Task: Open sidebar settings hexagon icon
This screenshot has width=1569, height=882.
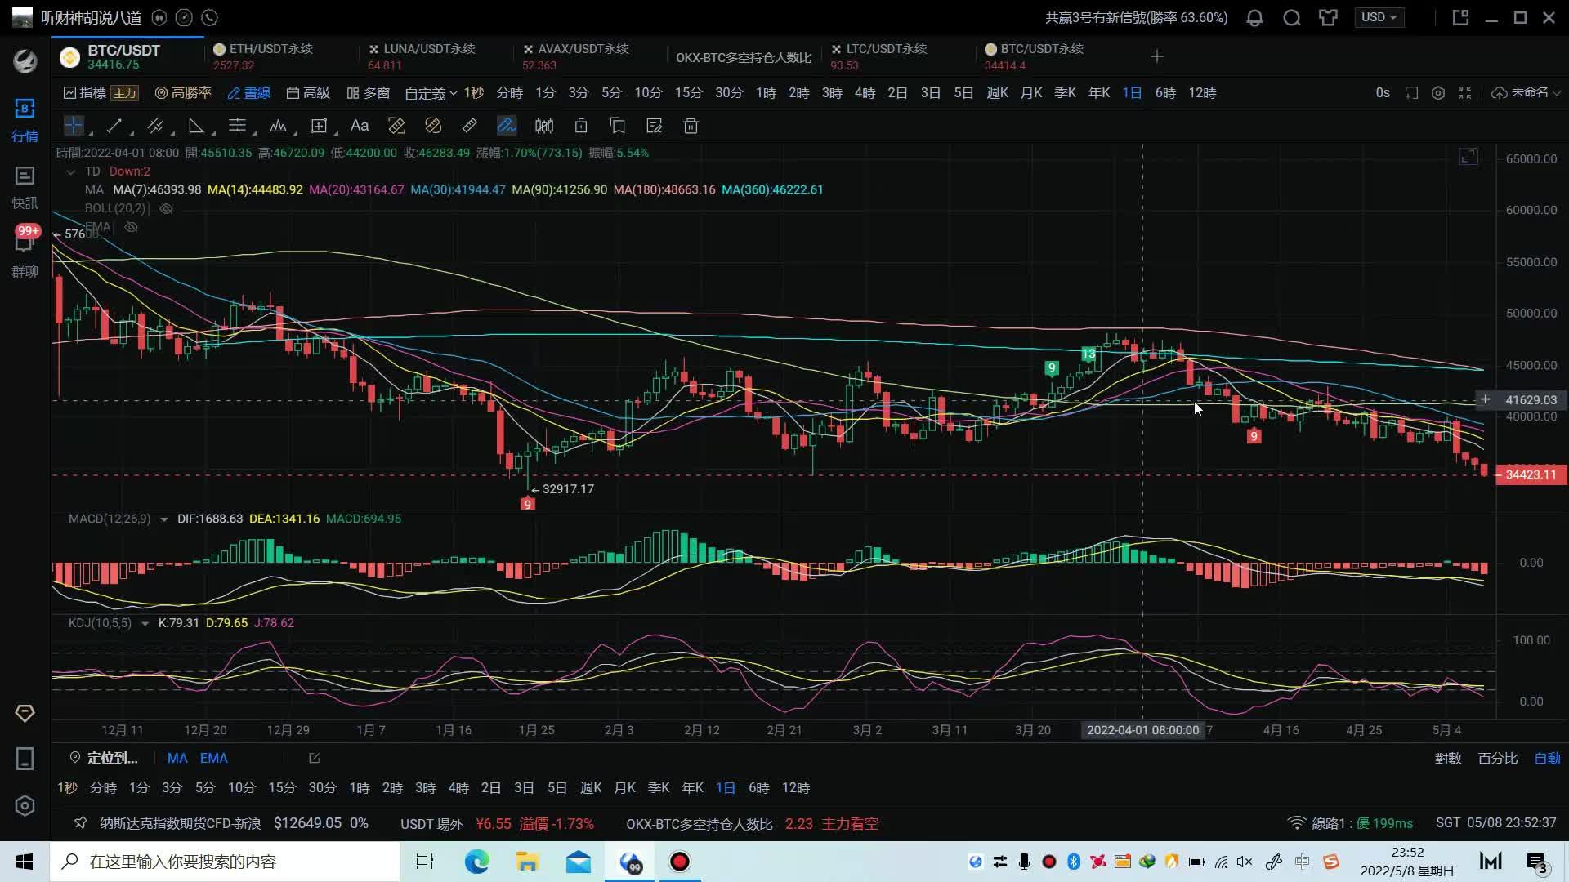Action: coord(25,806)
